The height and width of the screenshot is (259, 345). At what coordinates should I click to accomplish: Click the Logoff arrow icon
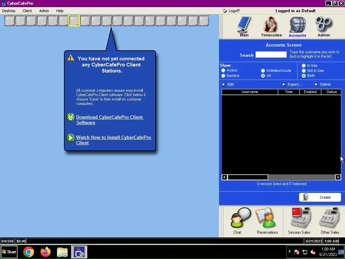(x=225, y=11)
